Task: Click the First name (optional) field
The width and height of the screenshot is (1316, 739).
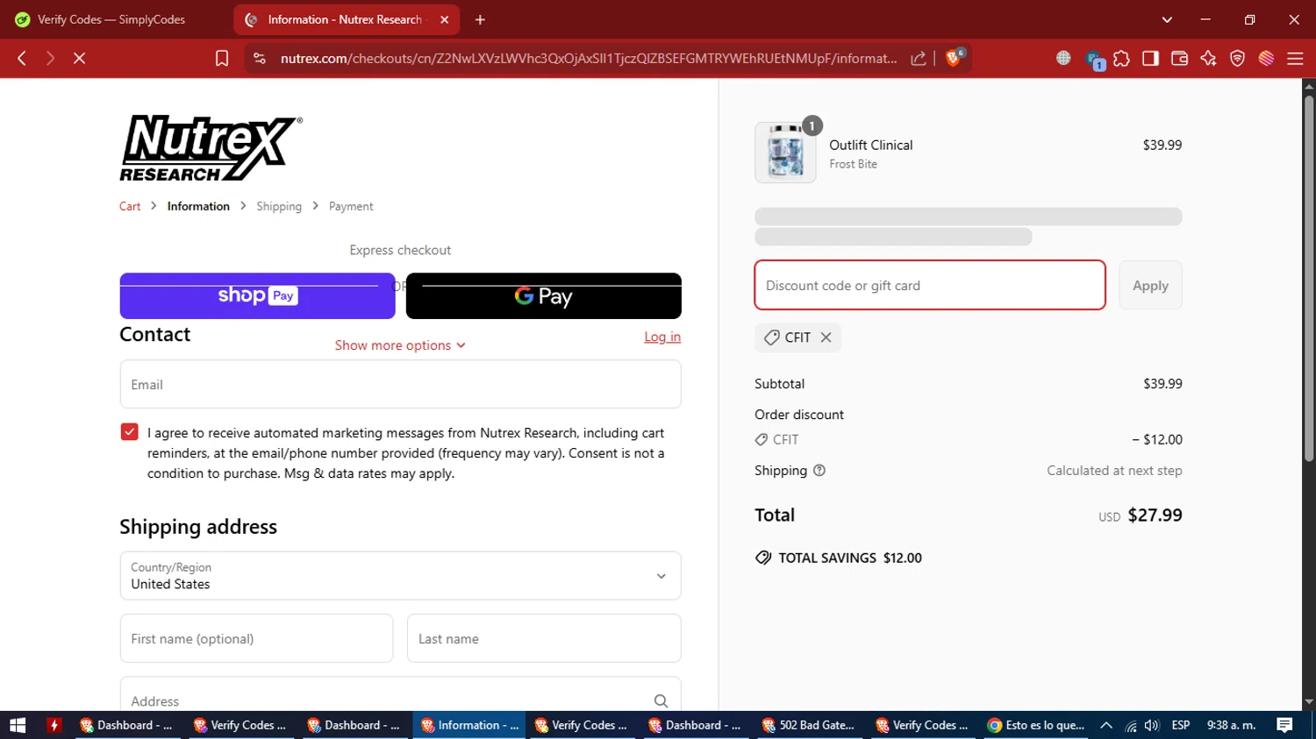Action: point(256,638)
